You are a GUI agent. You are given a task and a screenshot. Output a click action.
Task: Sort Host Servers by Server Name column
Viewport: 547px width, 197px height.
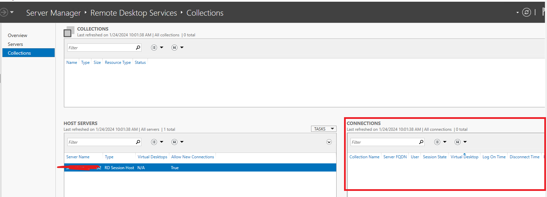(78, 157)
